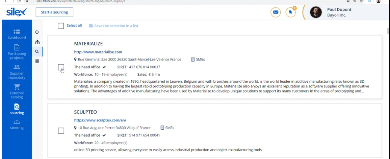Check the MATERIALIZE supplier checkbox
The height and width of the screenshot is (159, 390).
pos(61,68)
